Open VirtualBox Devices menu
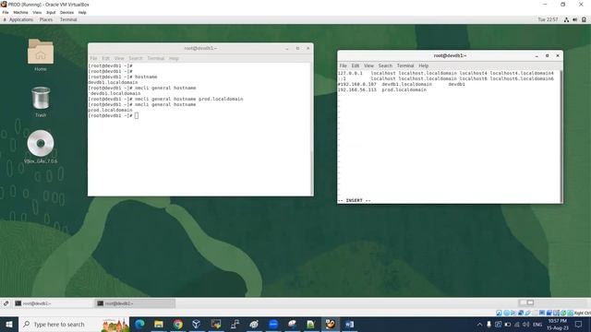 pos(66,12)
